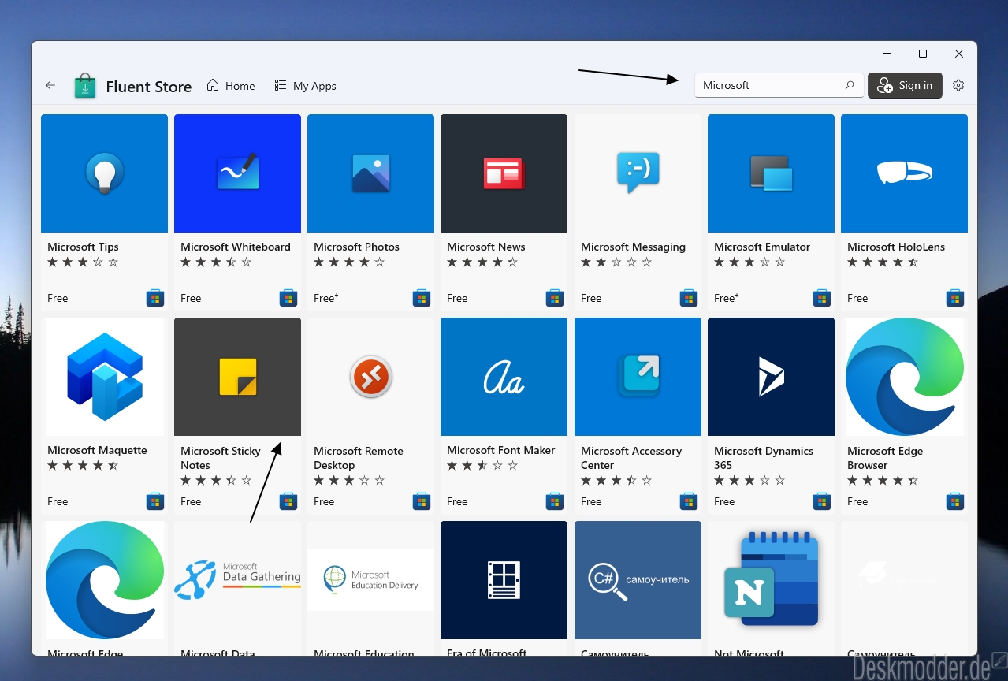Open the Microsoft Emulator tile icon

pyautogui.click(x=771, y=173)
